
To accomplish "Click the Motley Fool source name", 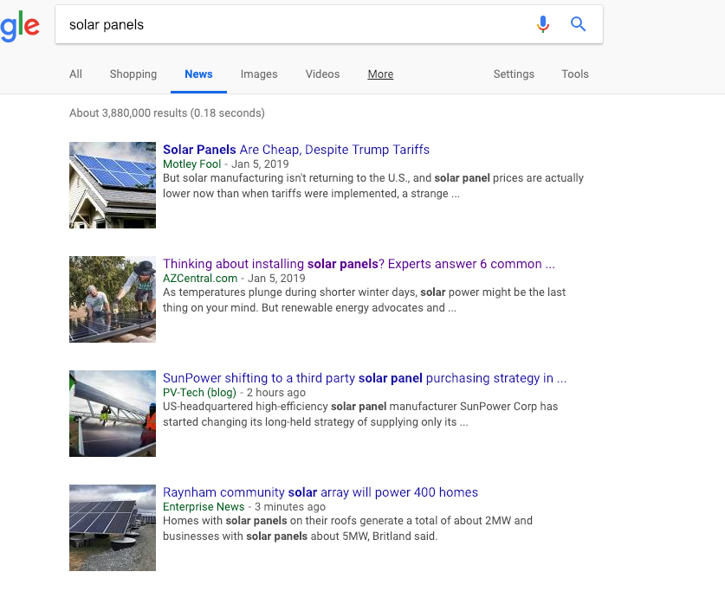I will click(x=192, y=164).
